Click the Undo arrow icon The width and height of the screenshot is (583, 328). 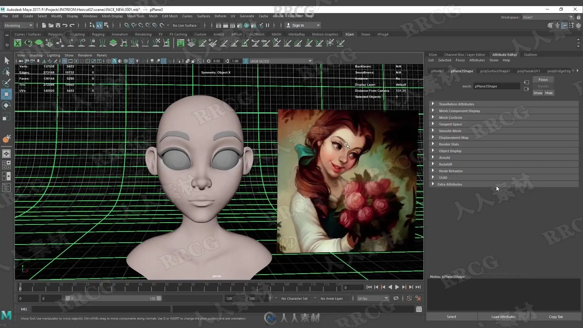(x=65, y=25)
